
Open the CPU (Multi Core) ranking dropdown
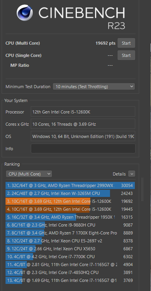[x=29, y=174]
